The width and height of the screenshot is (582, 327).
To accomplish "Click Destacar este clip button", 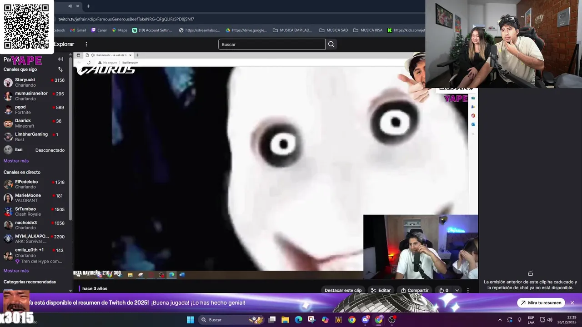I will [343, 290].
